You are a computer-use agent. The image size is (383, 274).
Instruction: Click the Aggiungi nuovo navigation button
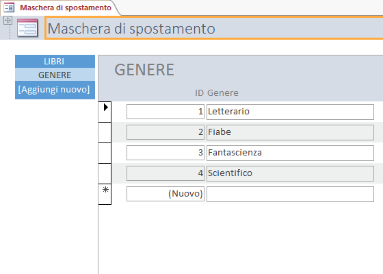point(55,90)
